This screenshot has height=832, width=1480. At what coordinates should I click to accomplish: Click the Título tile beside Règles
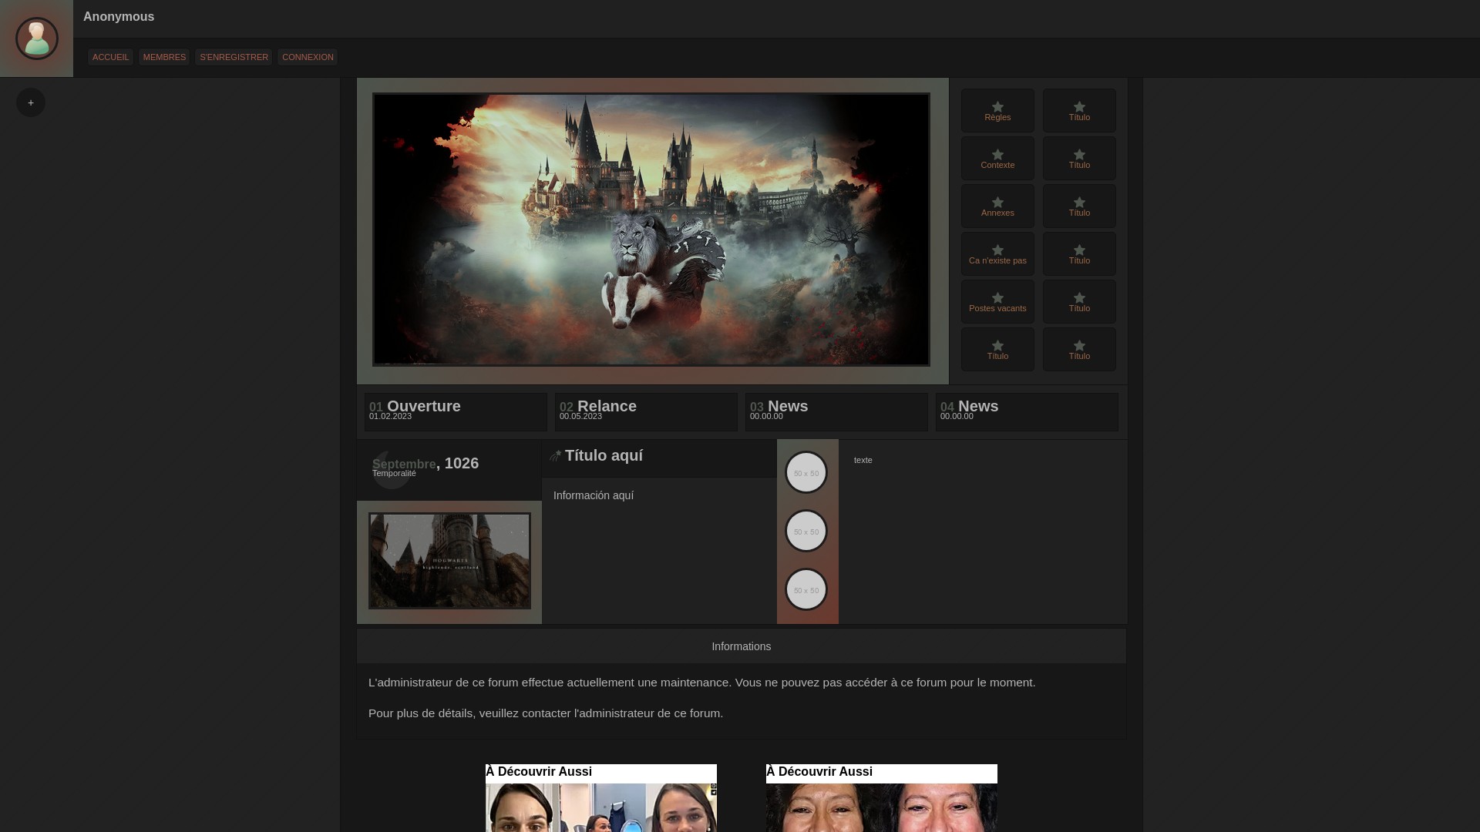1079,110
